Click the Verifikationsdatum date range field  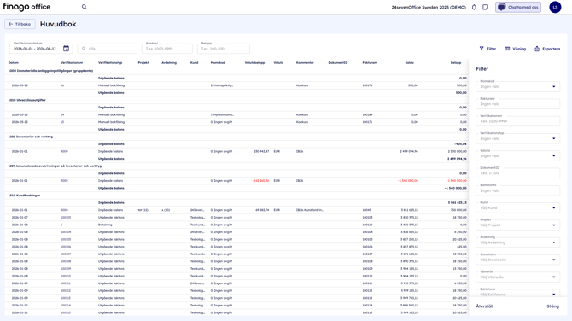[40, 49]
